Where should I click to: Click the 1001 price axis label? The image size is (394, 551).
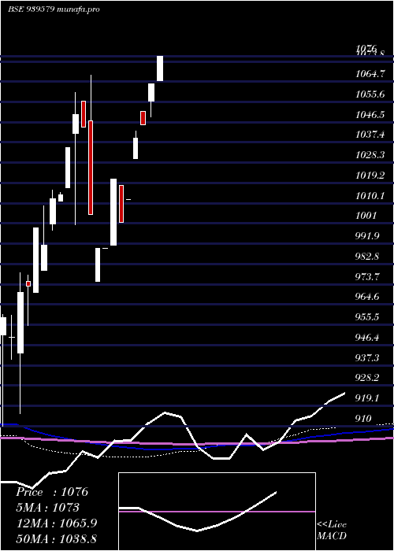coord(366,216)
